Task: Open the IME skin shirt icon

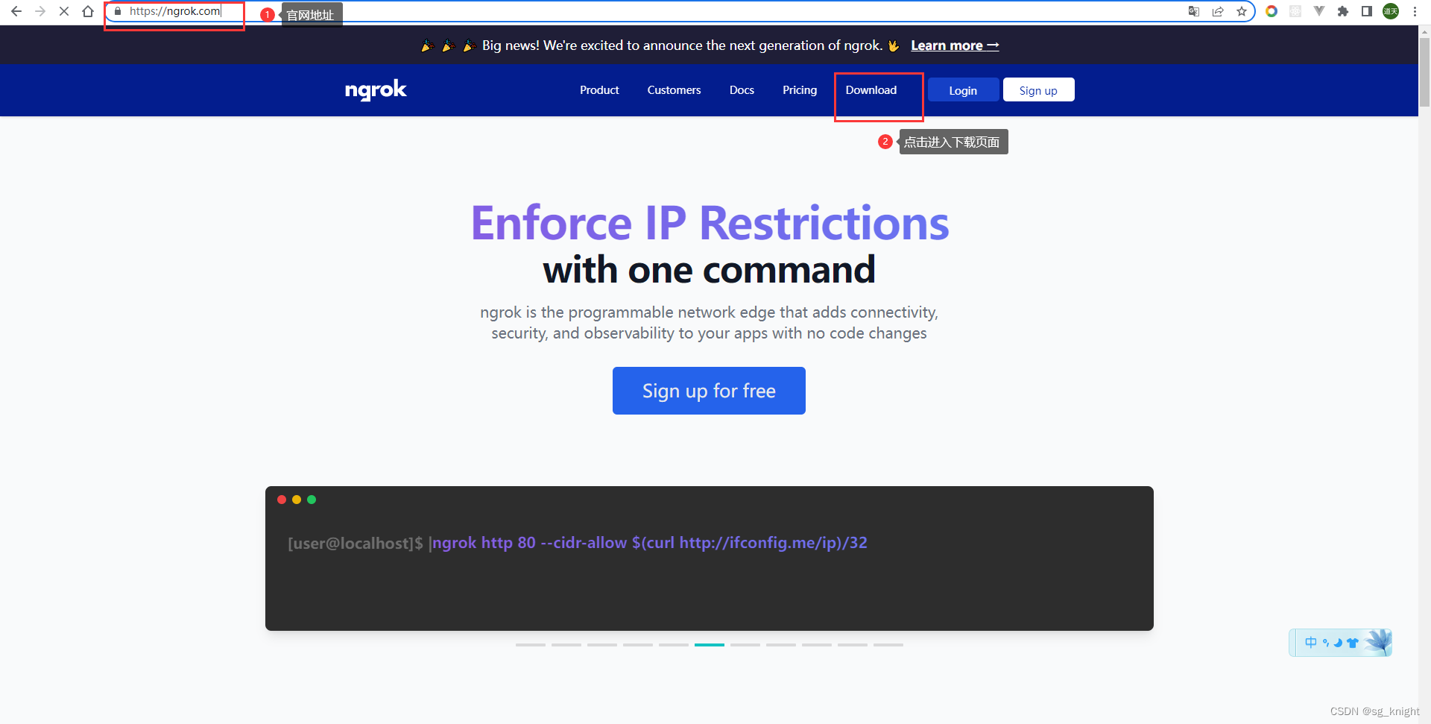Action: (x=1353, y=643)
